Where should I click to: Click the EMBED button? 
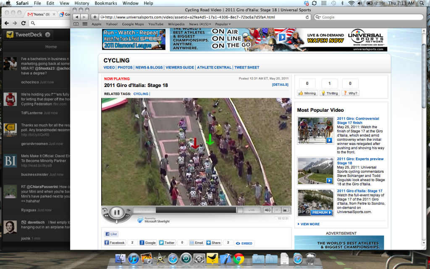(x=244, y=243)
